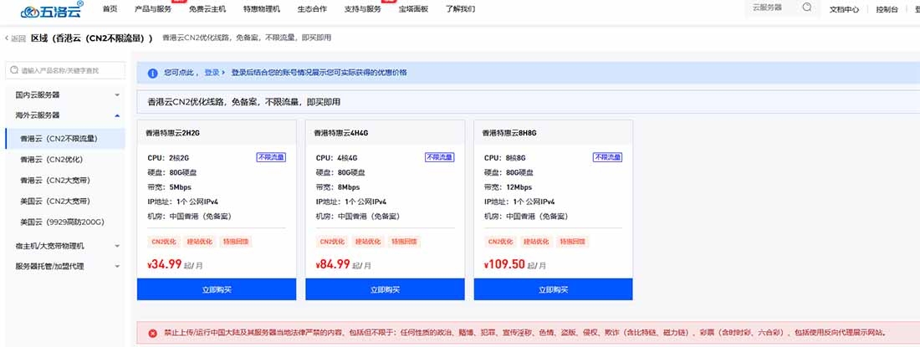
Task: Click the 登录 link in the blue notice
Action: tap(212, 73)
